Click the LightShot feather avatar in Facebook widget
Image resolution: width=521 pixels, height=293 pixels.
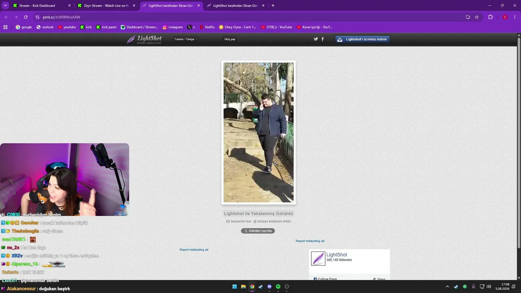click(318, 258)
